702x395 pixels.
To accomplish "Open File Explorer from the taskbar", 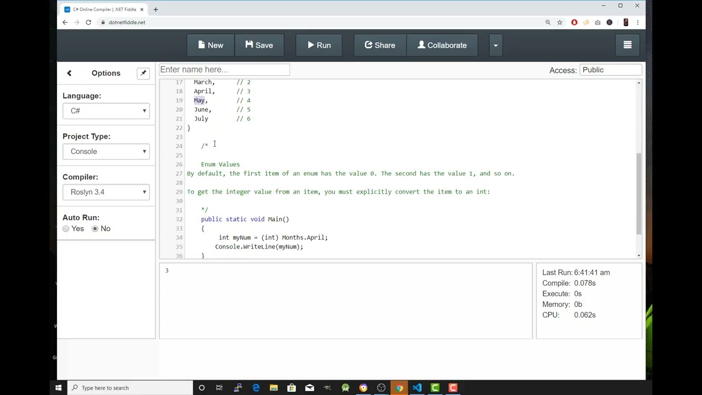I will (x=274, y=388).
